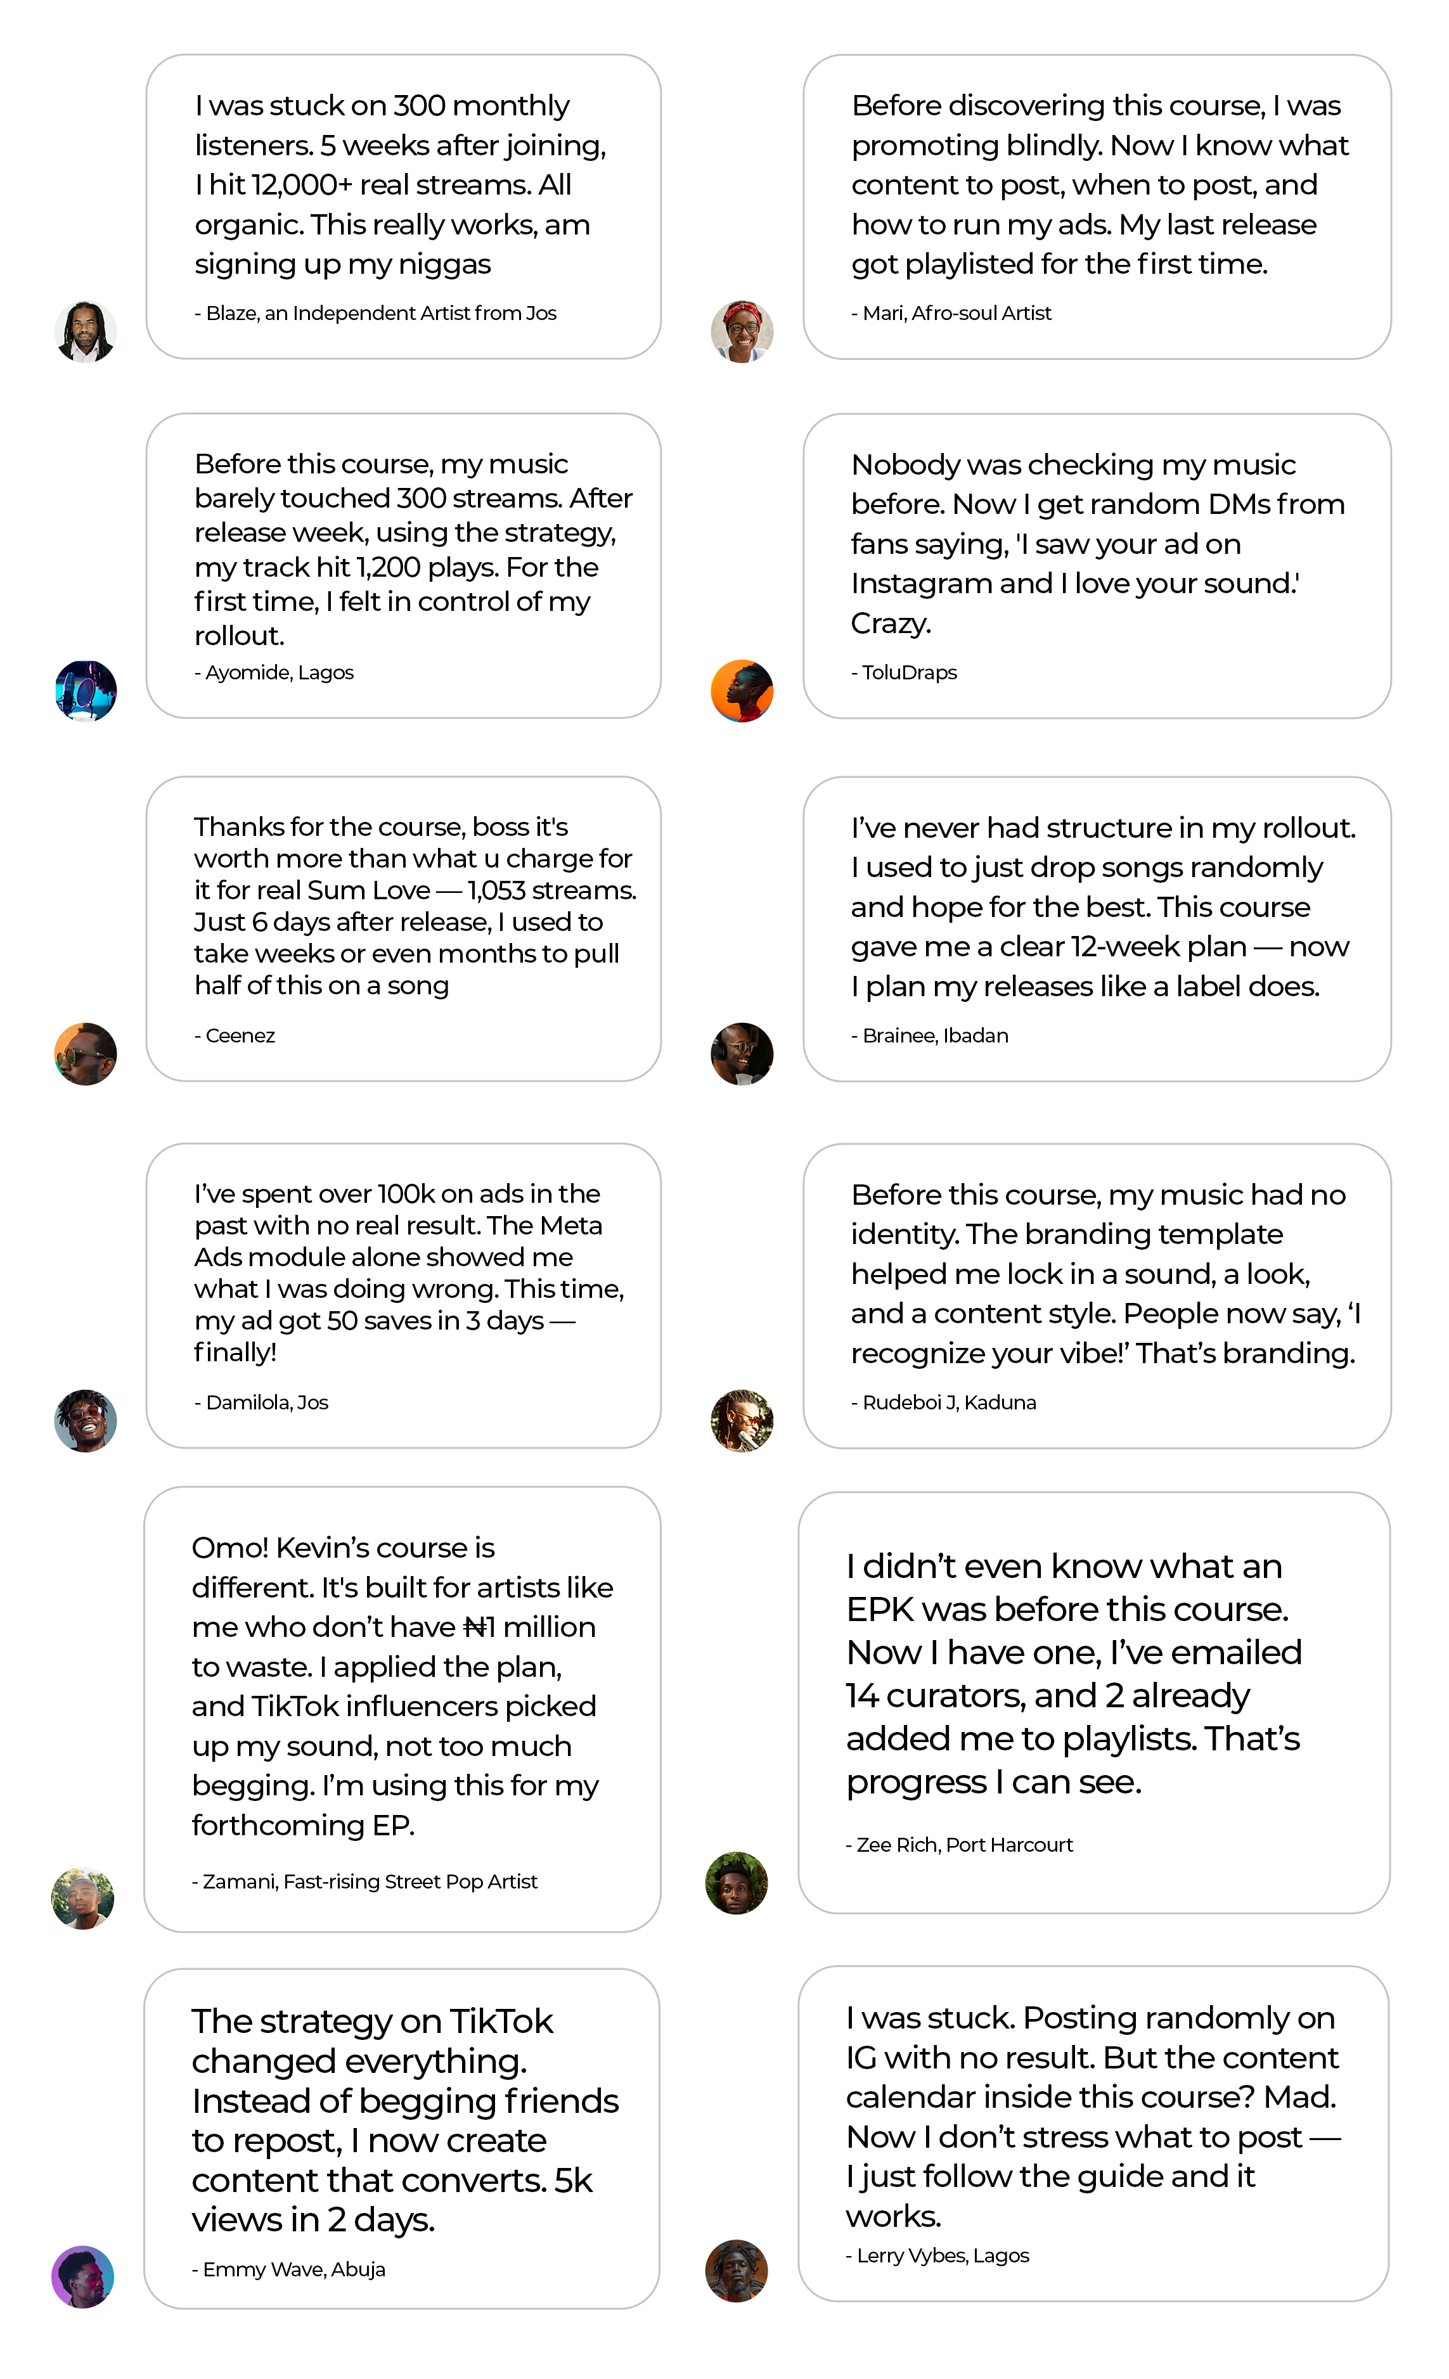Select Rudeboi J's profile picture
Viewport: 1449px width, 2379px height.
pos(742,1420)
